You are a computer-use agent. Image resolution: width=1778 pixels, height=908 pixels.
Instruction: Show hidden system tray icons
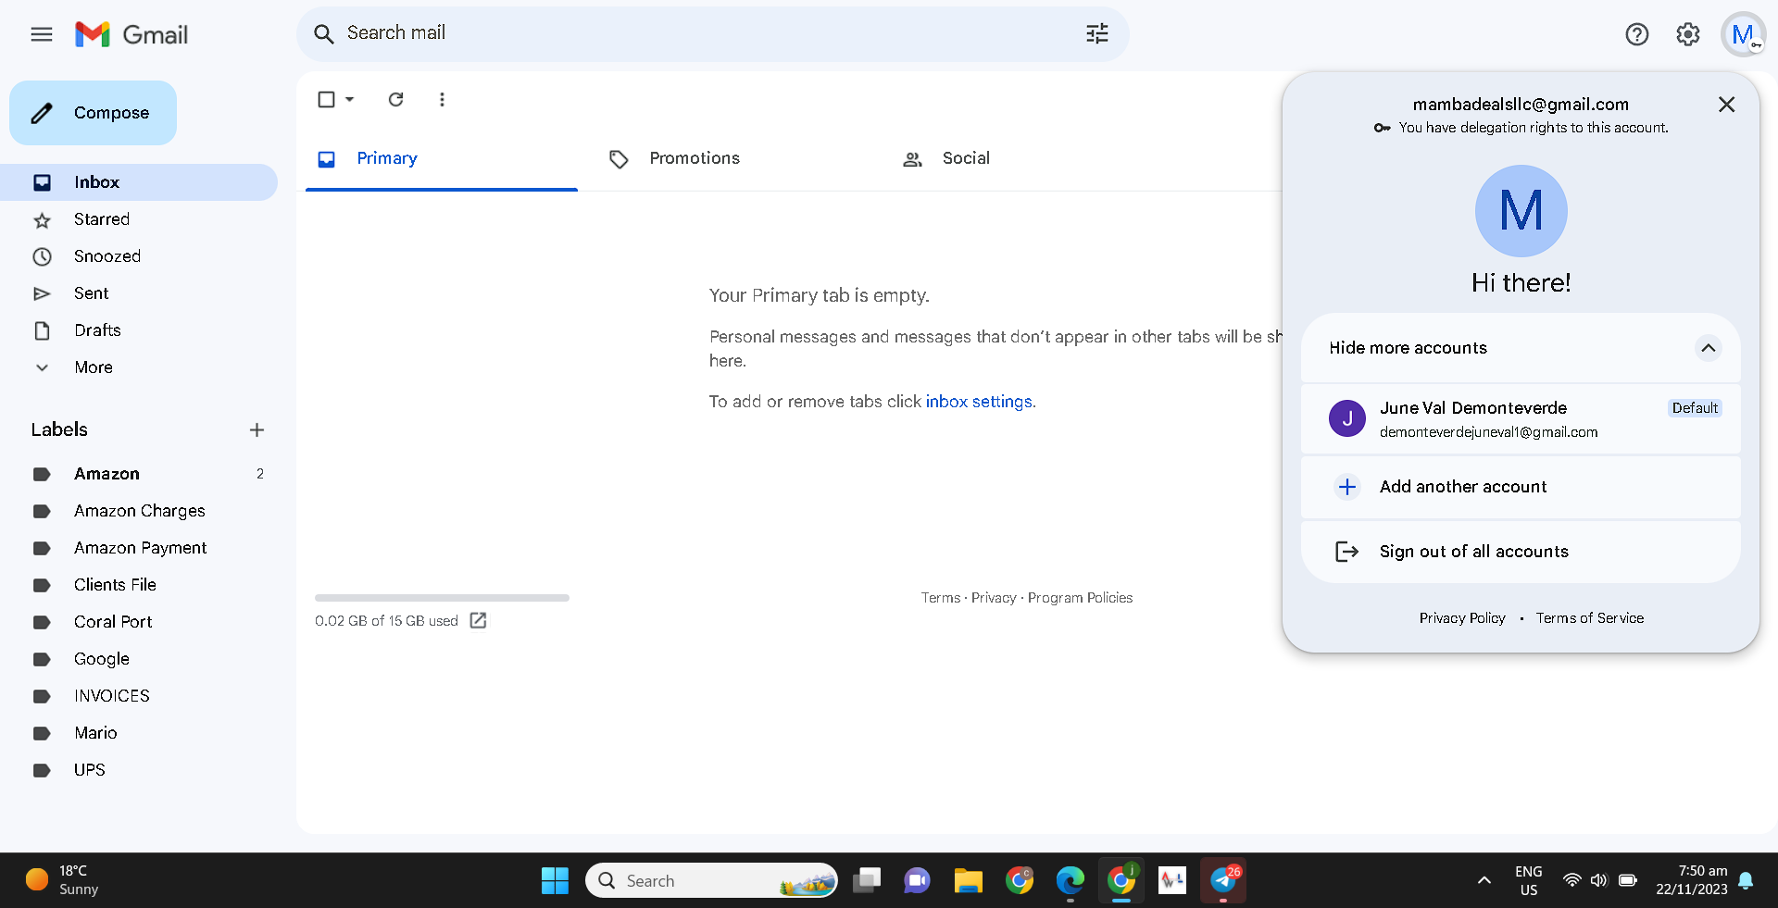pyautogui.click(x=1484, y=880)
